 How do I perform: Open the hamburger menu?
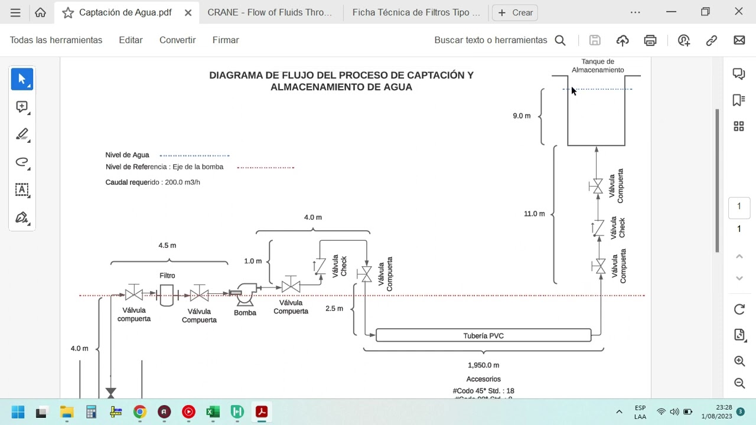[15, 12]
